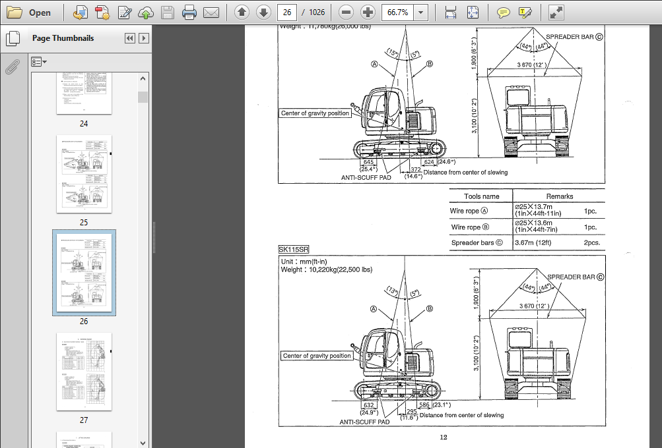Click the cloud upload icon

(x=146, y=13)
